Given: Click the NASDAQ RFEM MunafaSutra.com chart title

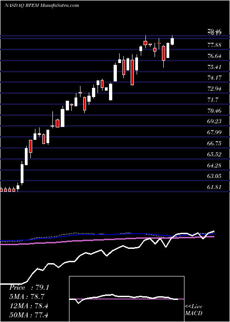Looking at the screenshot, I should 42,6.
